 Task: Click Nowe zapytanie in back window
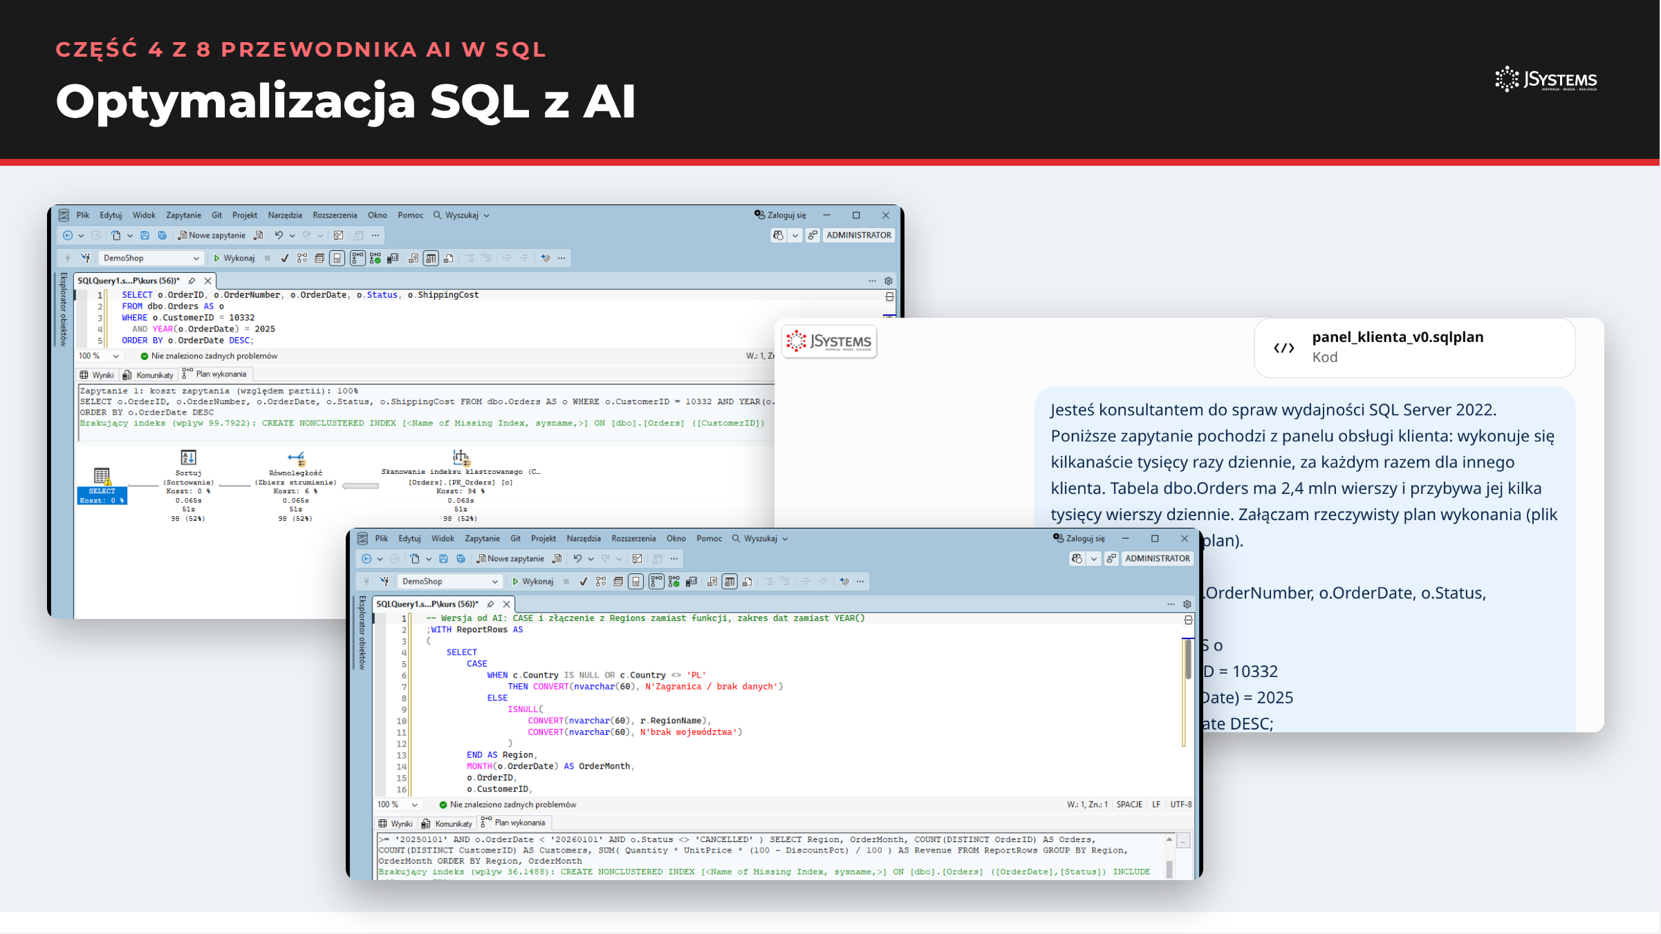click(x=212, y=236)
